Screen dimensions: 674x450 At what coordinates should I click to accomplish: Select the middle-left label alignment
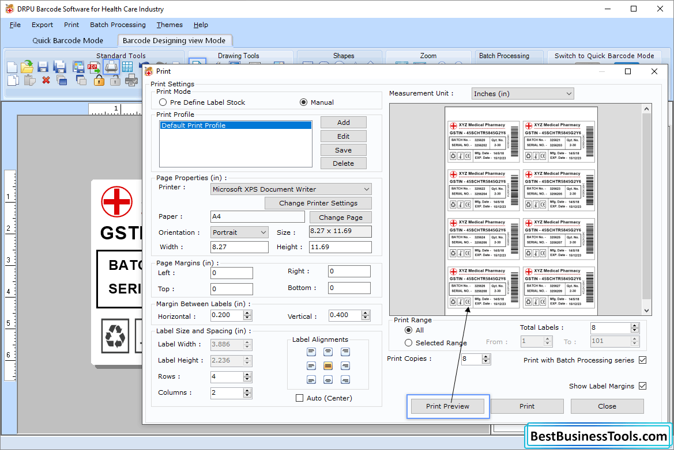pyautogui.click(x=311, y=366)
